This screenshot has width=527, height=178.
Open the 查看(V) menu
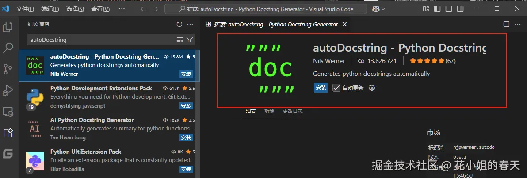[x=100, y=9]
